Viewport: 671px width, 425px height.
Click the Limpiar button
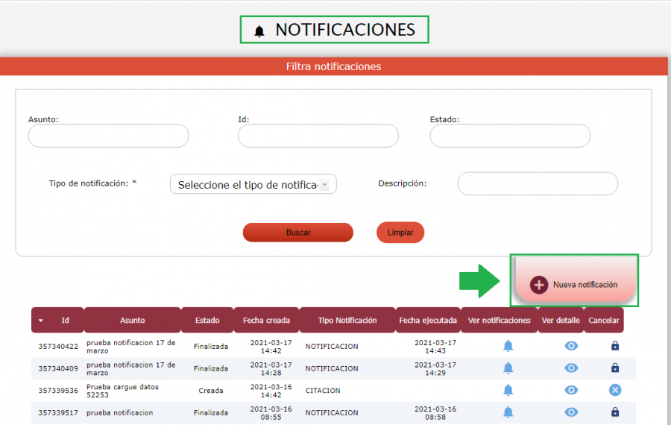coord(400,233)
